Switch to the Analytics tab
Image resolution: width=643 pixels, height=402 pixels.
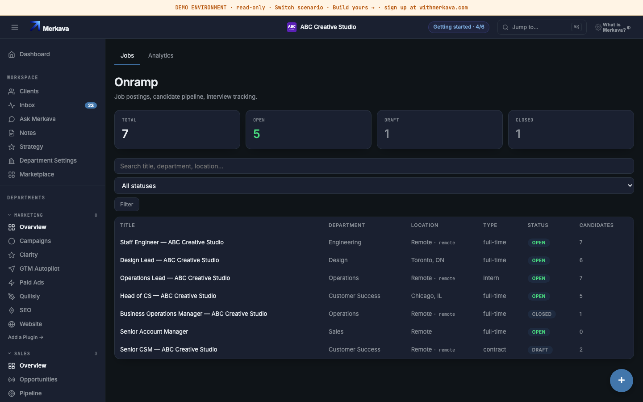click(x=161, y=56)
